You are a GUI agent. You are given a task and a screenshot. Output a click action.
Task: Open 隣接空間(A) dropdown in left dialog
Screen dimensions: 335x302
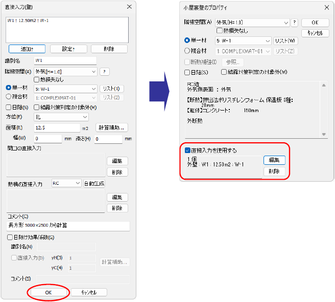coord(65,72)
